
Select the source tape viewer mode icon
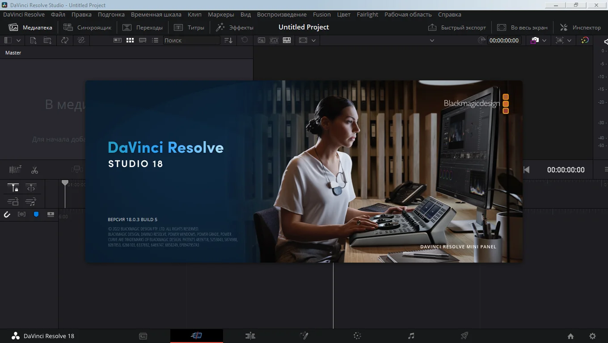pos(274,40)
